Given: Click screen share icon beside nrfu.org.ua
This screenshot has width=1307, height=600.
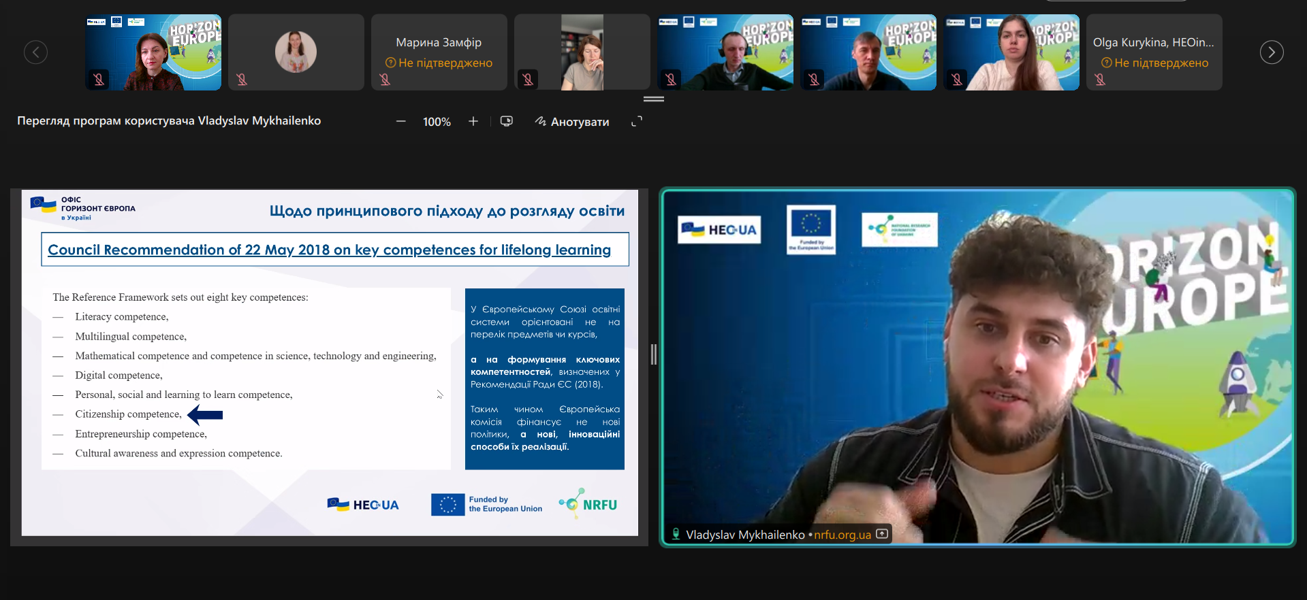Looking at the screenshot, I should tap(882, 534).
